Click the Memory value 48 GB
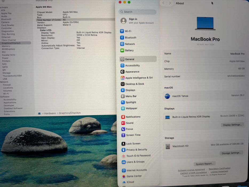249x187 pixels. tap(241, 69)
